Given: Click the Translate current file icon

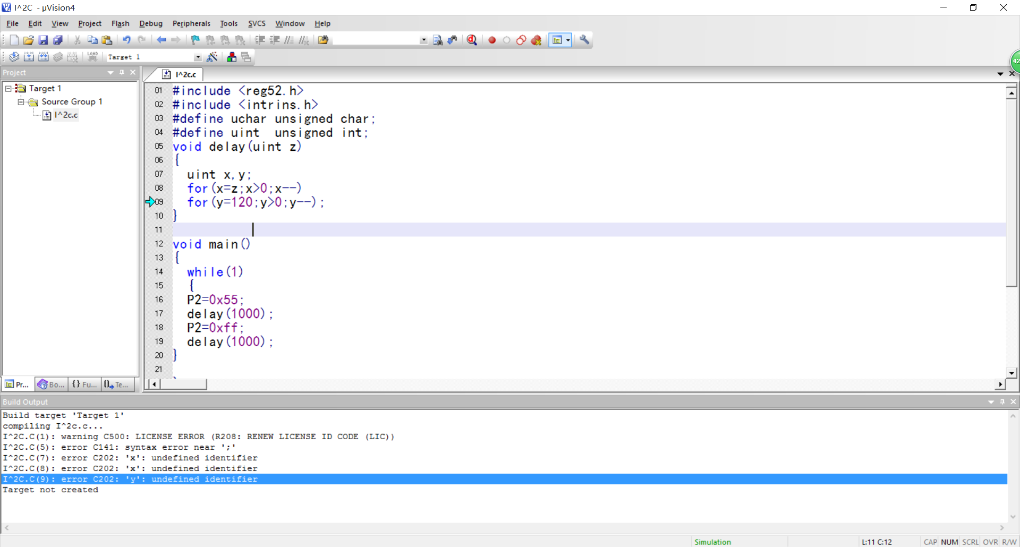Looking at the screenshot, I should 14,57.
